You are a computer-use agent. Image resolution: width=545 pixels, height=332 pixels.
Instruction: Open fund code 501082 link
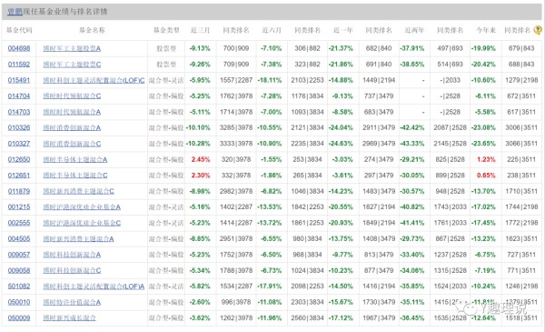point(19,286)
